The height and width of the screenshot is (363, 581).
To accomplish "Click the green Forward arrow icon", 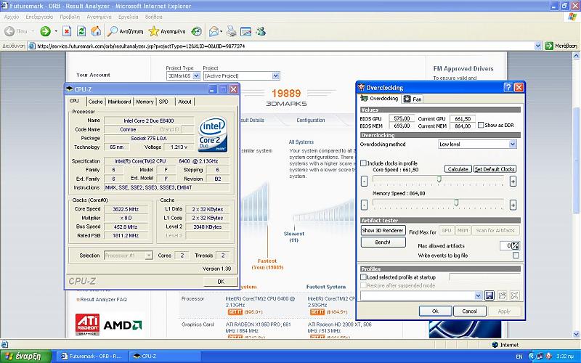I will click(45, 31).
